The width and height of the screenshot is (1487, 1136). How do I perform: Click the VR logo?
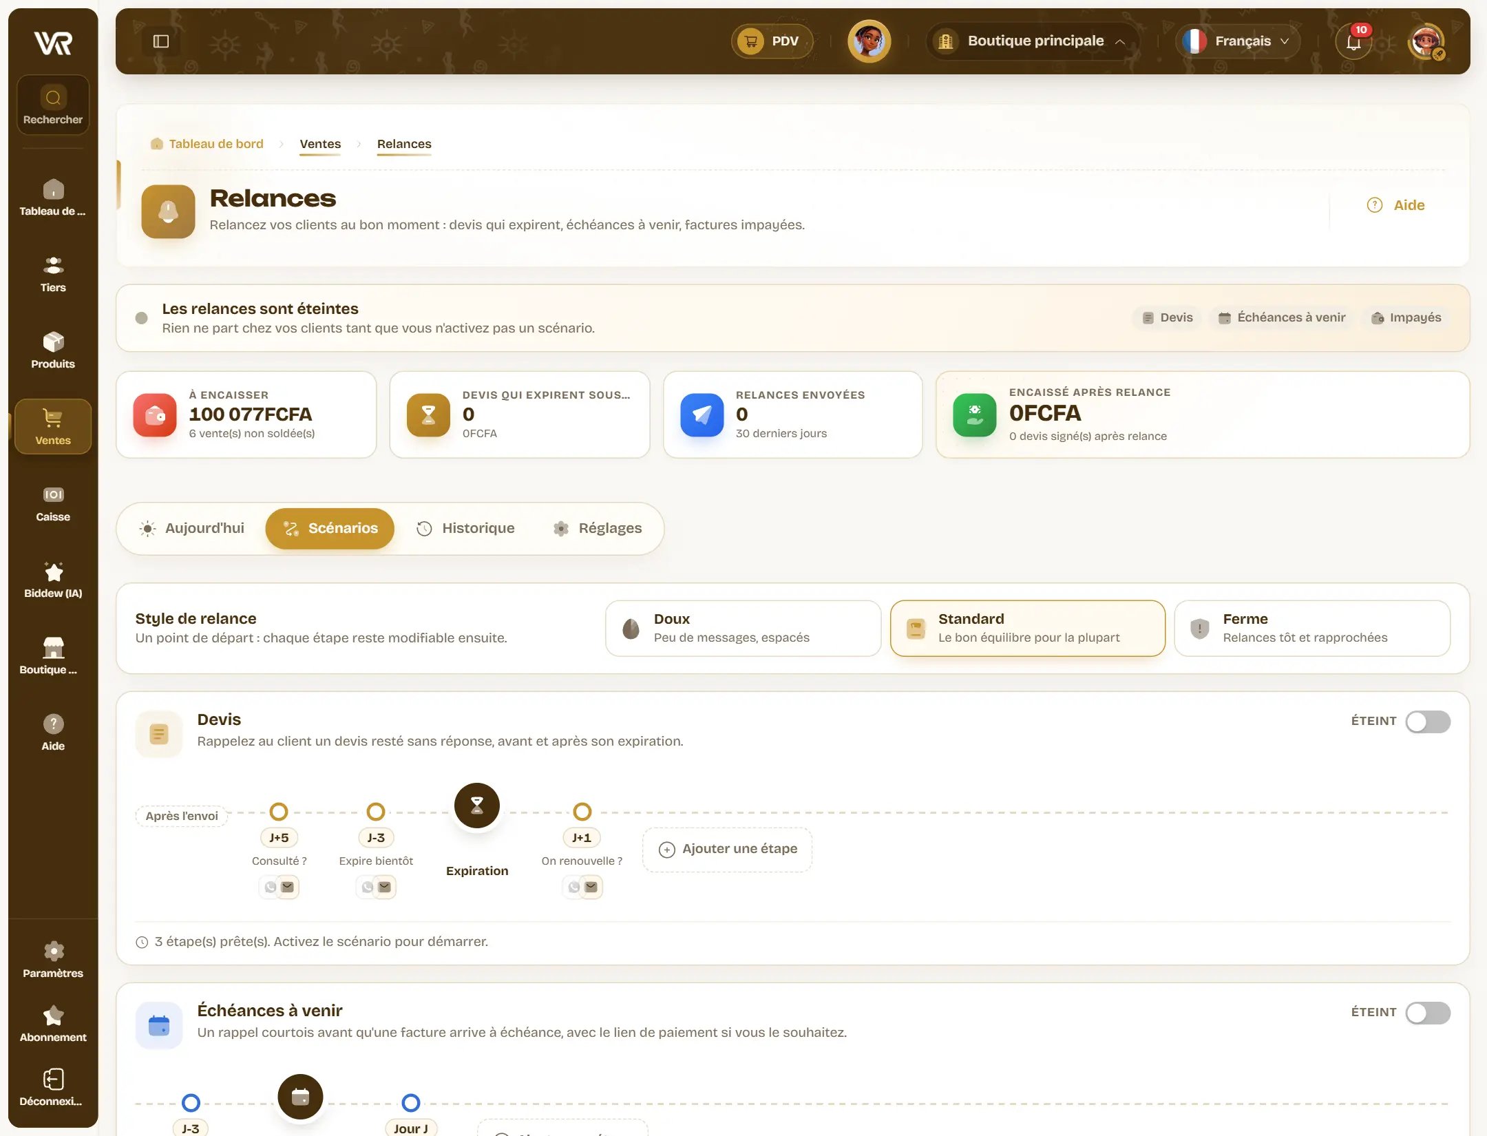pyautogui.click(x=53, y=43)
